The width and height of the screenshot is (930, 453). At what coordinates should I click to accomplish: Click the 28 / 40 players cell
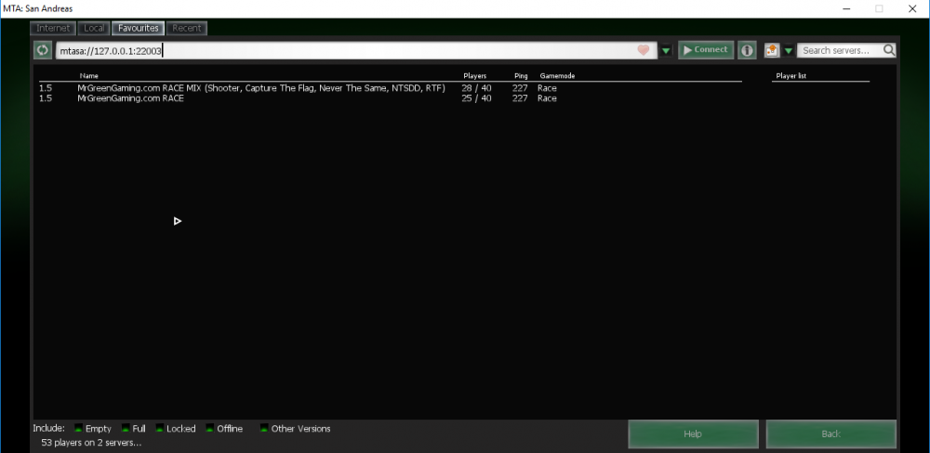coord(476,88)
